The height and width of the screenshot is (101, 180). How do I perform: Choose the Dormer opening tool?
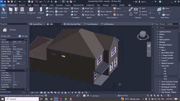click(x=143, y=15)
